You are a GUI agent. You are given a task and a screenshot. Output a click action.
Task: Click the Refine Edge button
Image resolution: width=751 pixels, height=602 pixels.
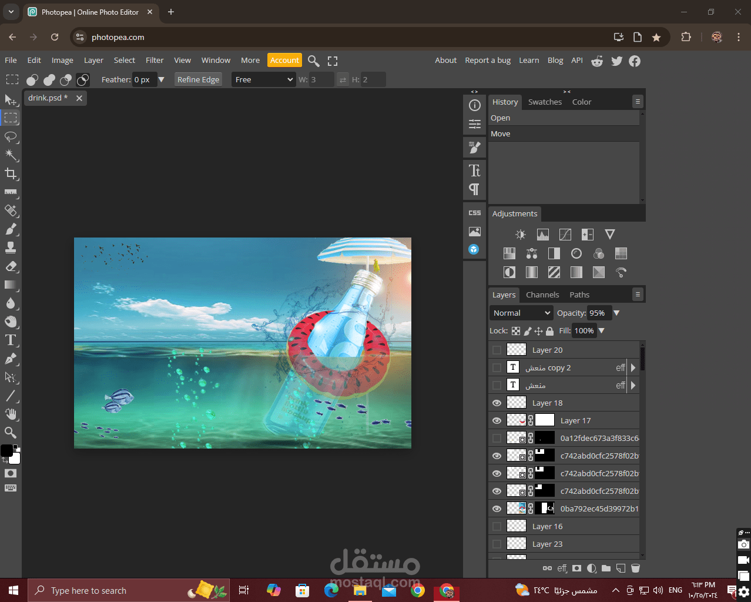[x=198, y=80]
